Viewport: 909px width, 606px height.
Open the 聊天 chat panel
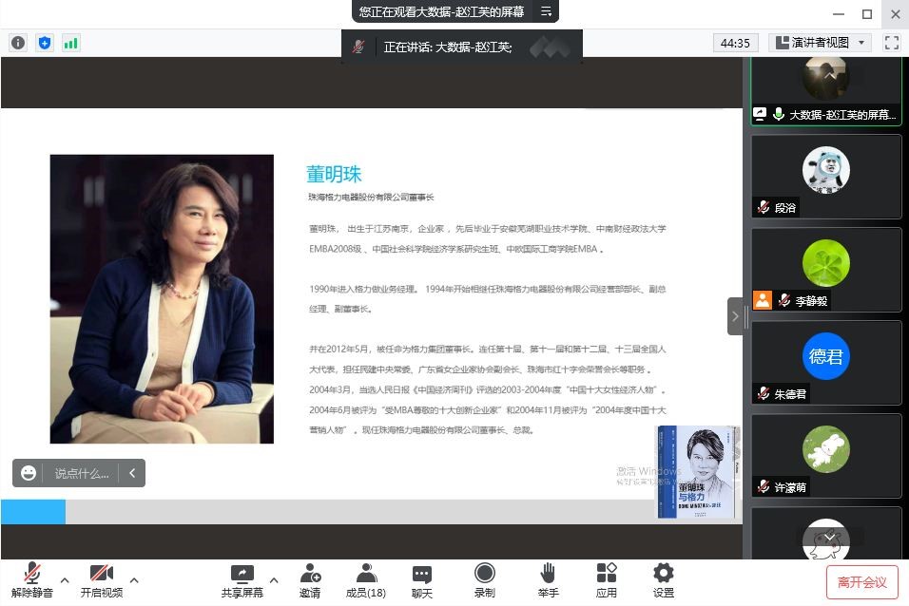[x=422, y=580]
